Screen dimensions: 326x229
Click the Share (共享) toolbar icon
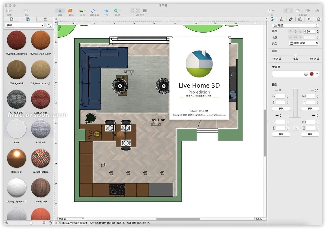pos(270,11)
